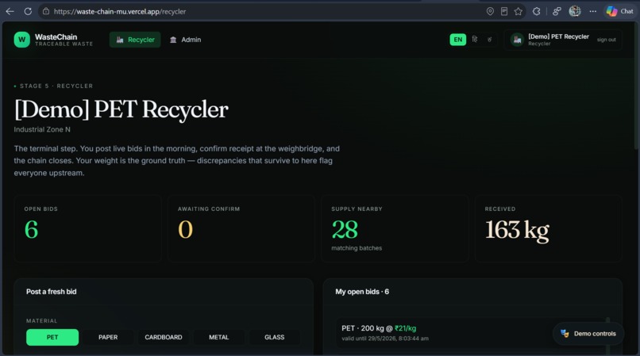Click the 'Post a fresh bid' heading

pos(51,292)
